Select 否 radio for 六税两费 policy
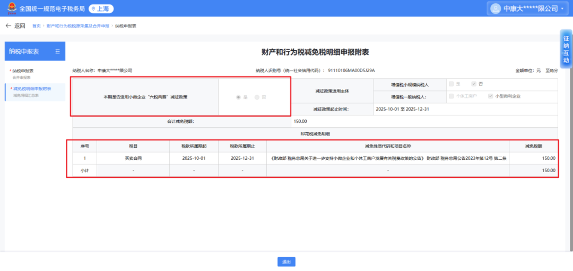Image resolution: width=573 pixels, height=271 pixels. click(257, 97)
